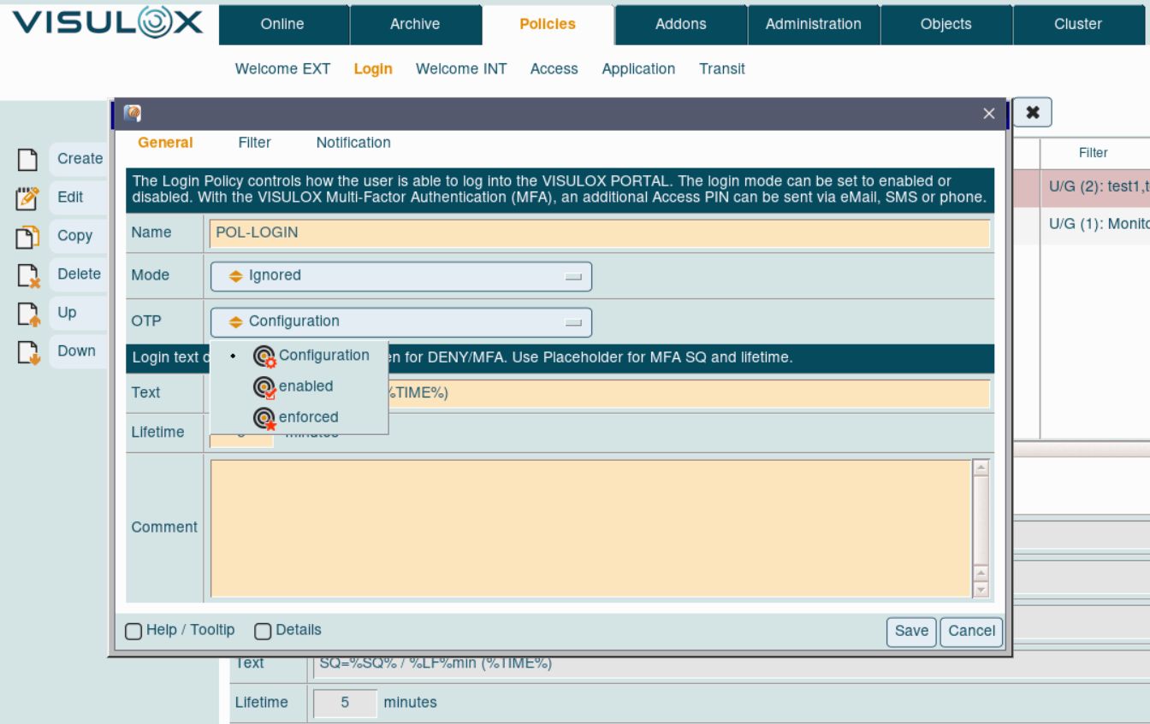Open the Notification tab
Screen dimensions: 1150x724
pyautogui.click(x=353, y=143)
